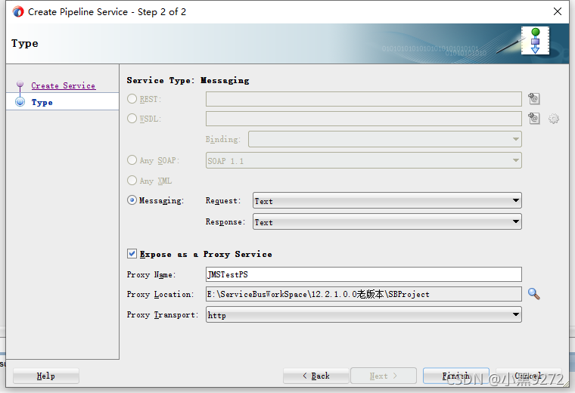The height and width of the screenshot is (393, 575).
Task: Click the Proxy Location path field
Action: pos(363,294)
